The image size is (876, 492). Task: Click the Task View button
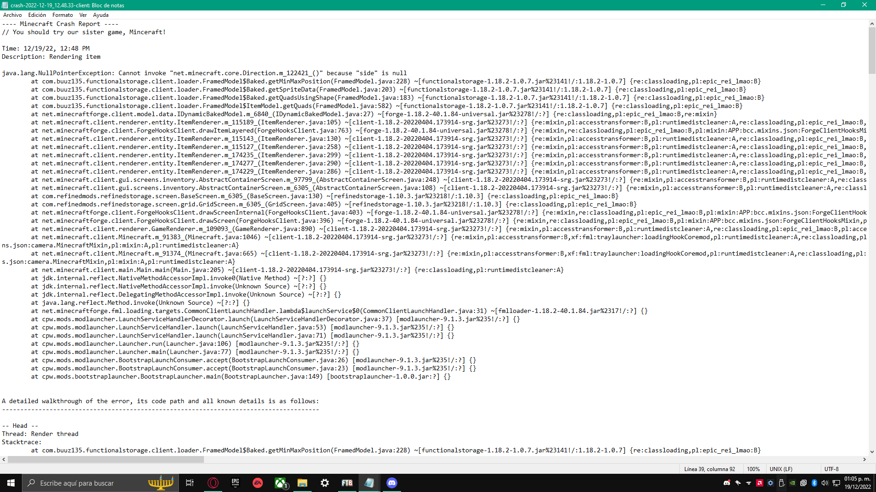pyautogui.click(x=190, y=483)
